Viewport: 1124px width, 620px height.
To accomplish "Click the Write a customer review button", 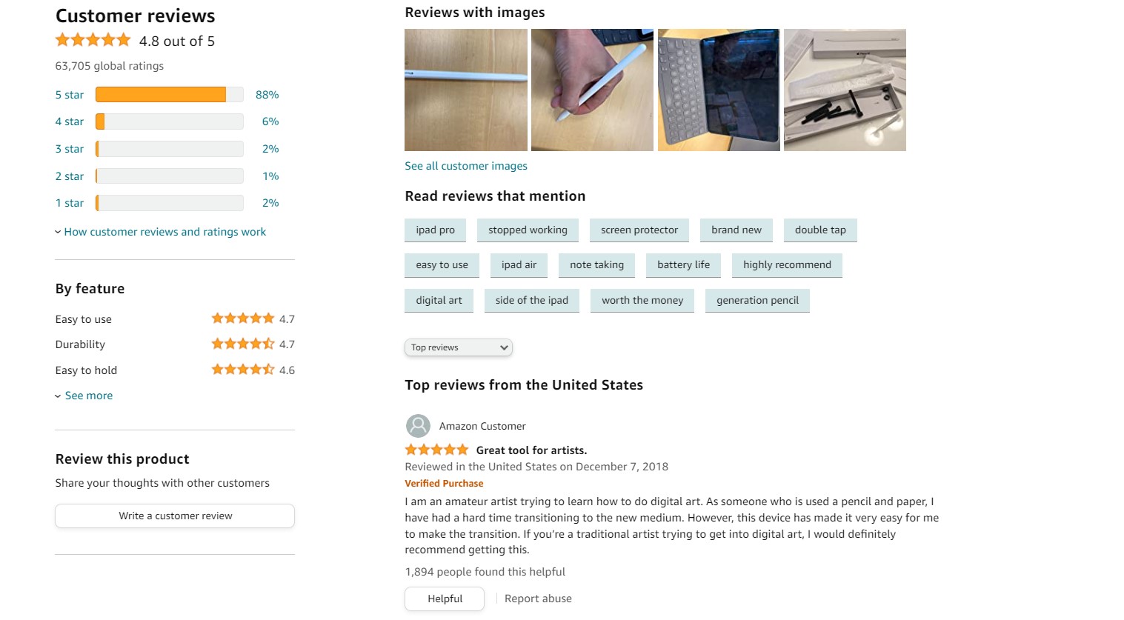I will [174, 516].
